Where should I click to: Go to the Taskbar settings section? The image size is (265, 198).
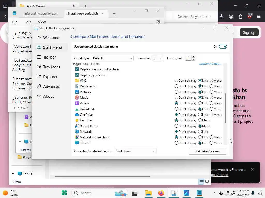[x=51, y=57]
